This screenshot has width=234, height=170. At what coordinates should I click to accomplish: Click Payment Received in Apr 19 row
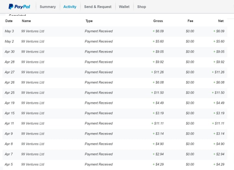[99, 103]
